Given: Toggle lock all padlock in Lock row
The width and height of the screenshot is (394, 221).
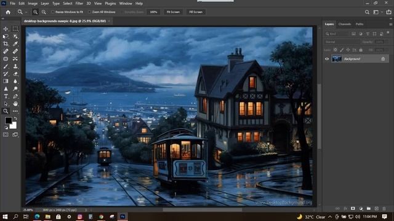Looking at the screenshot, I should tap(361, 50).
